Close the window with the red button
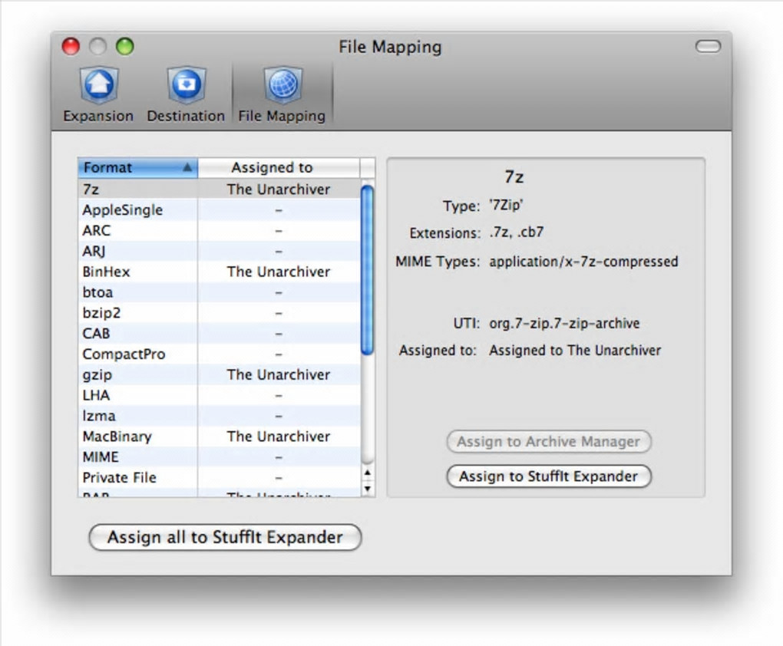 click(x=71, y=47)
